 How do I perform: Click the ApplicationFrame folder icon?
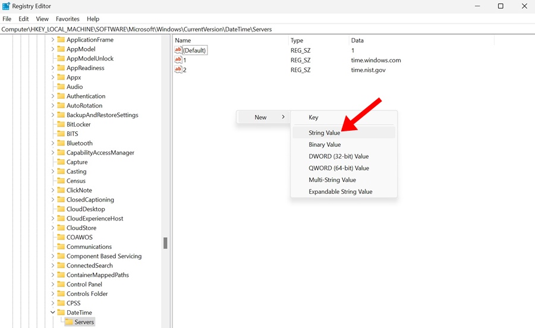point(61,40)
